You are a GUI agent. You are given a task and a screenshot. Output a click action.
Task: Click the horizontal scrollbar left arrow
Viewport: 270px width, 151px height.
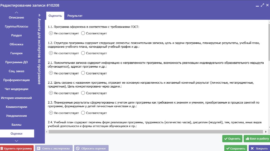pyautogui.click(x=47, y=132)
